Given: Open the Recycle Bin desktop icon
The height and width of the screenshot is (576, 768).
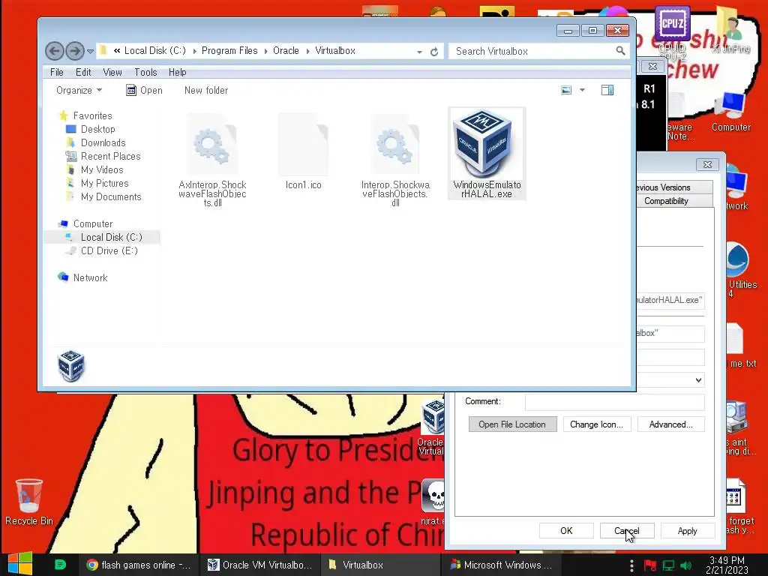Looking at the screenshot, I should click(29, 502).
